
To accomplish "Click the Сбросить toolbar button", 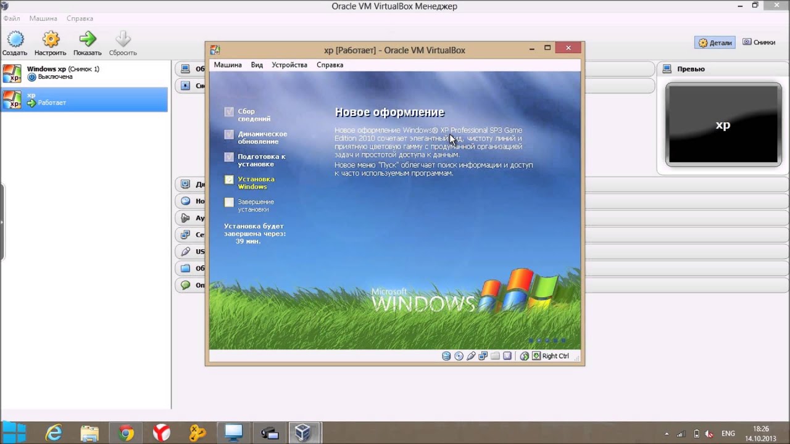I will point(123,44).
